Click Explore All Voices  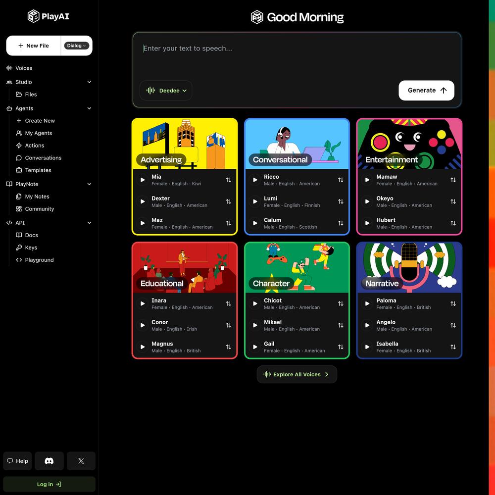297,374
